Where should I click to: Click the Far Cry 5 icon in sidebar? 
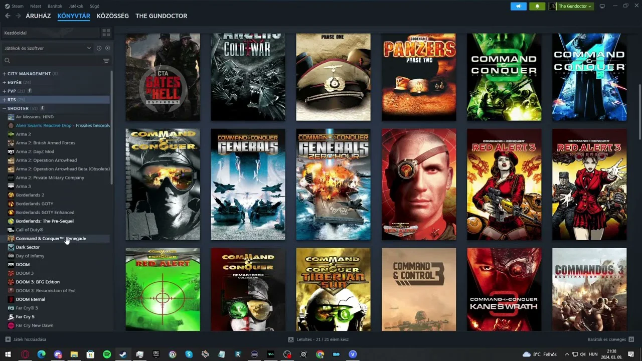(11, 317)
